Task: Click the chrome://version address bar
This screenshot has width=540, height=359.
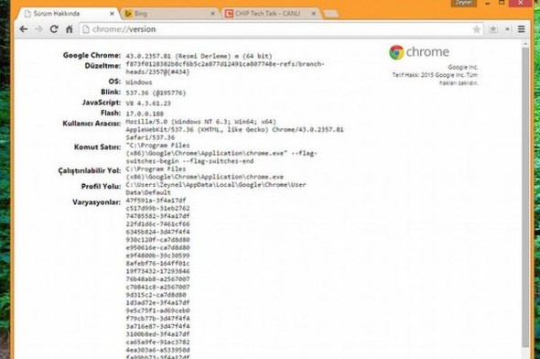Action: tap(281, 29)
